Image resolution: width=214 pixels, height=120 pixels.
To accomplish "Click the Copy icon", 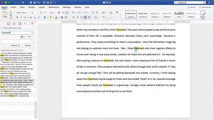I will point(11,15).
